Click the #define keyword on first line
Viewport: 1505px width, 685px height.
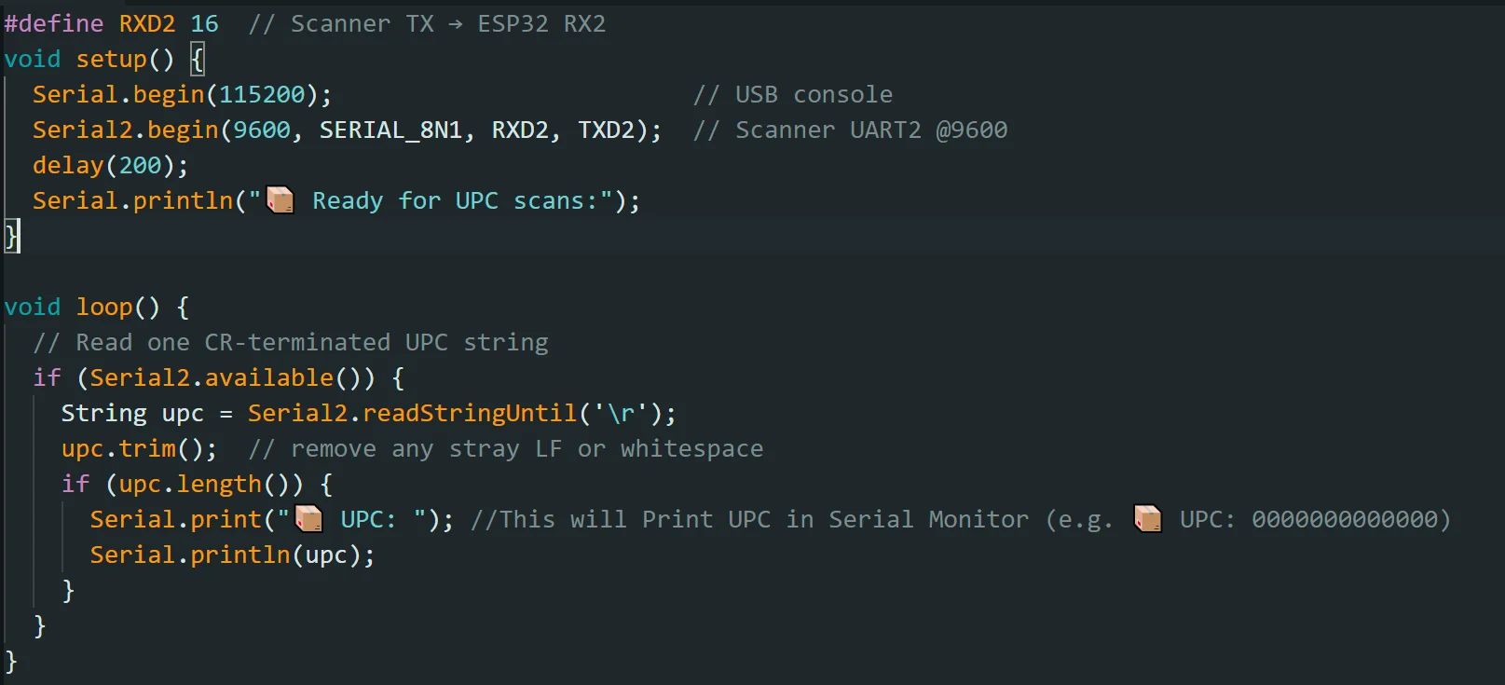[54, 23]
